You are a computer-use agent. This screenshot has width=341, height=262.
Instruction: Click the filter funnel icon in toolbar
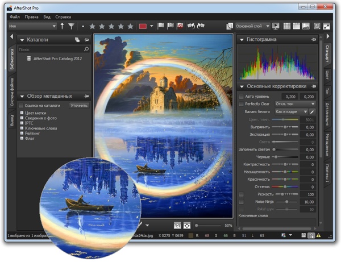tap(71, 26)
